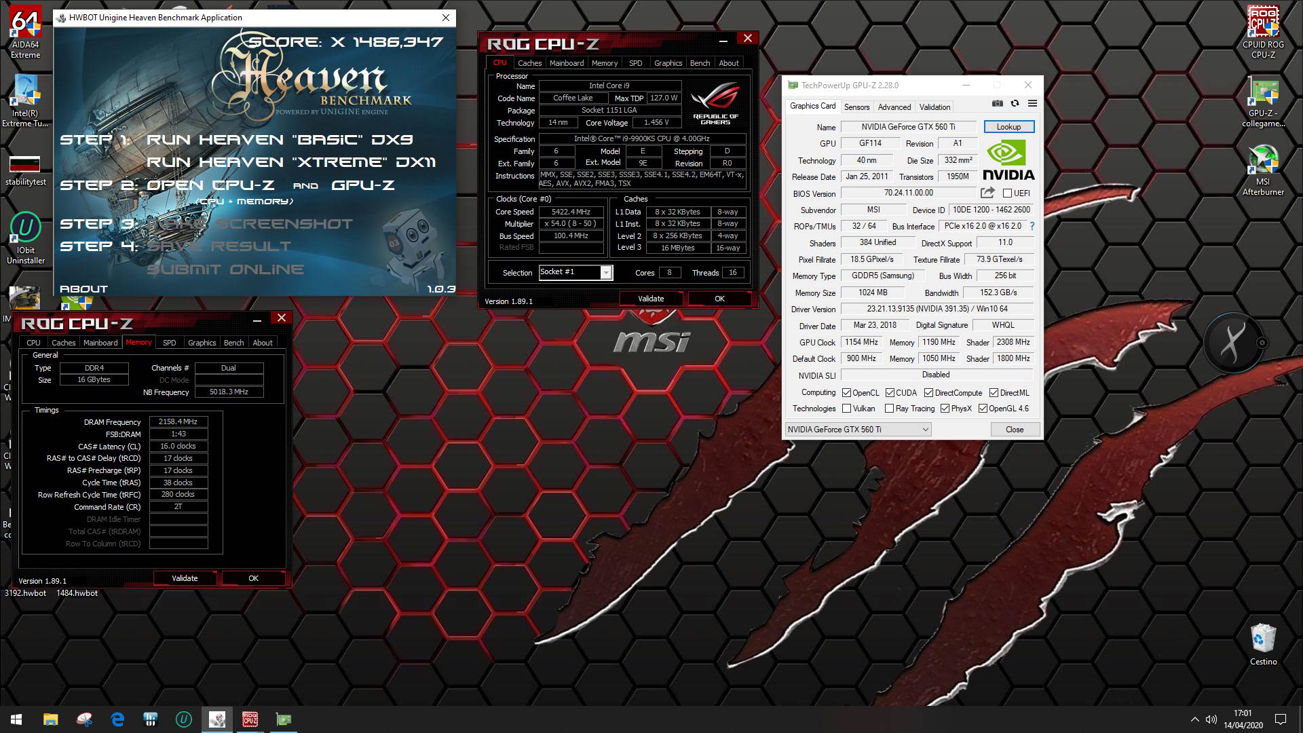Viewport: 1303px width, 733px height.
Task: Switch to Caches tab in CPU window
Action: point(529,63)
